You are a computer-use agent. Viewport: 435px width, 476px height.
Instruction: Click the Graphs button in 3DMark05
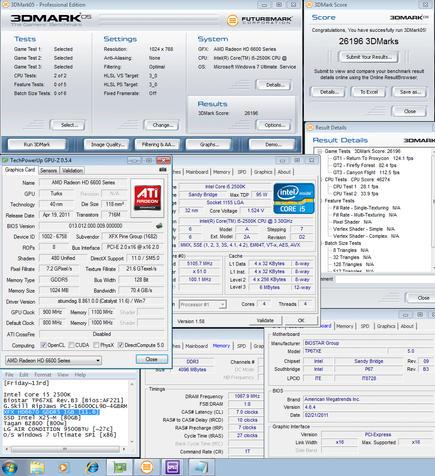pos(209,145)
